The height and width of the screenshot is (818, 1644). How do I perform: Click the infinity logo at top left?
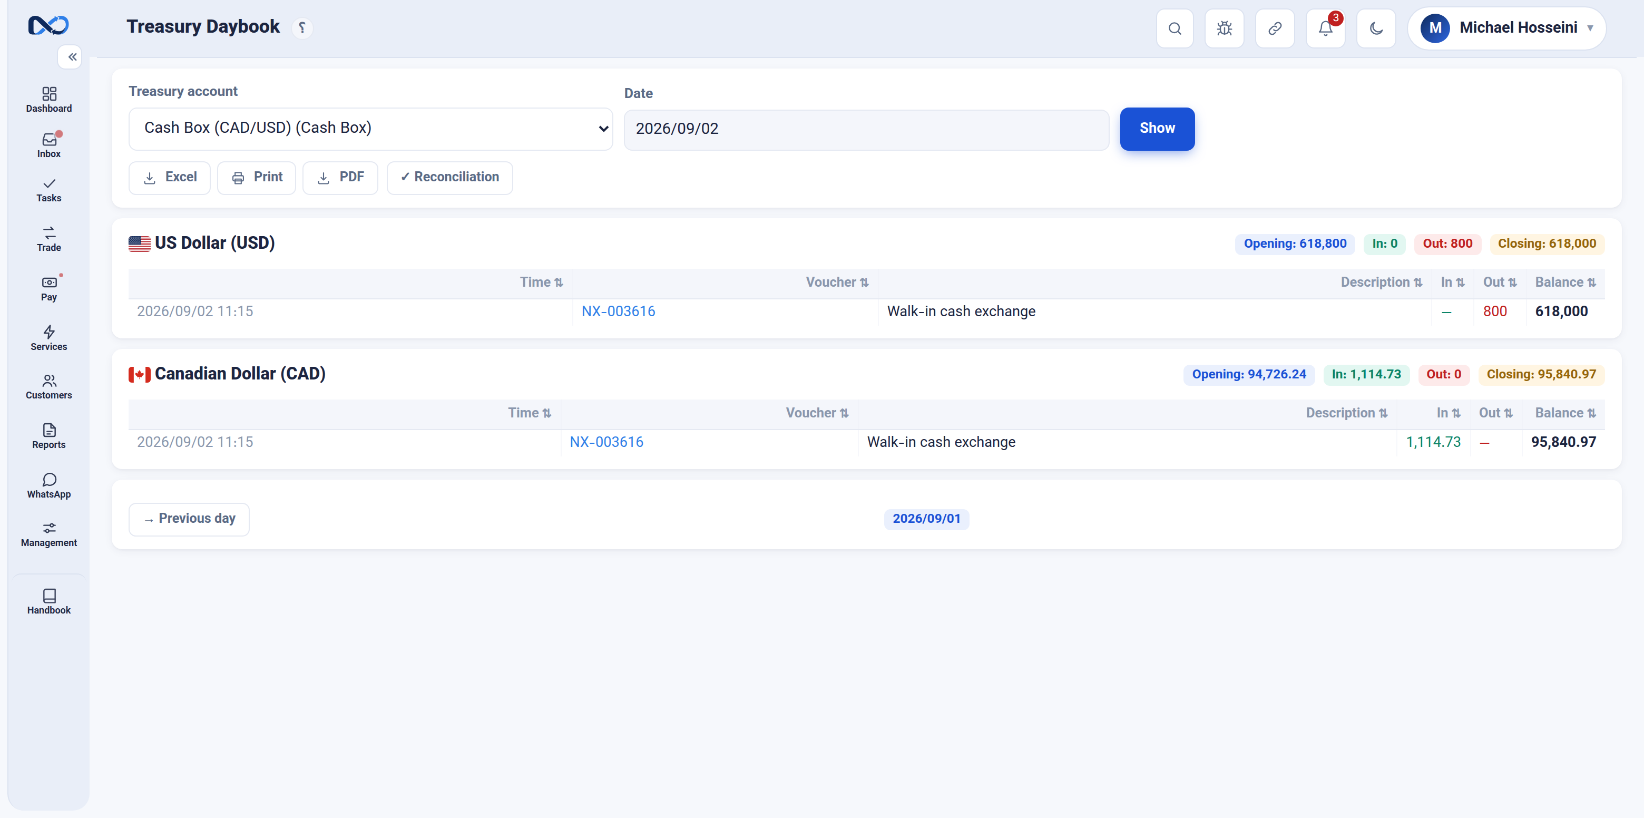(48, 25)
